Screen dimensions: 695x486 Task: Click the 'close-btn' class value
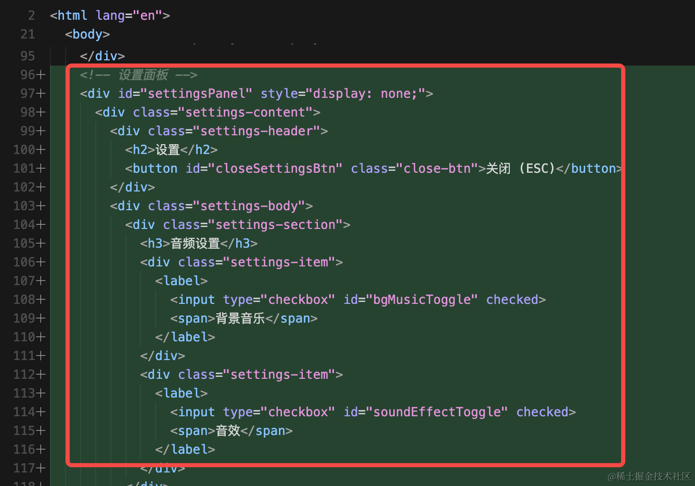tap(437, 169)
